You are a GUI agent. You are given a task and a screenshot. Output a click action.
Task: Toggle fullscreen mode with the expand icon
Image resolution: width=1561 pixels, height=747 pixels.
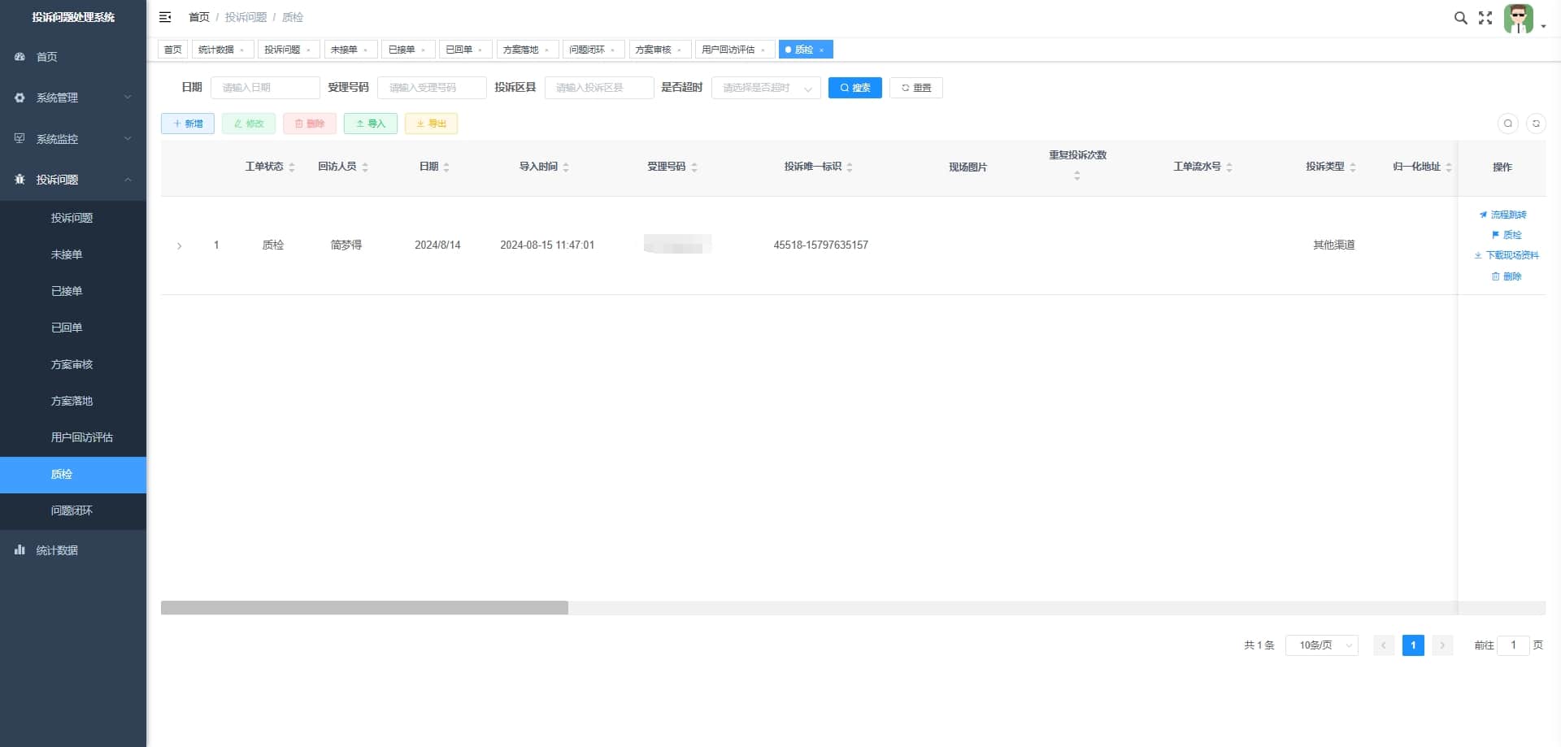point(1485,18)
